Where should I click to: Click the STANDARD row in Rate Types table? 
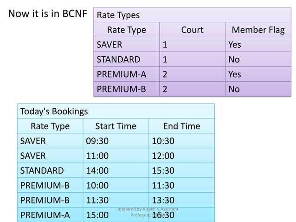pyautogui.click(x=193, y=59)
